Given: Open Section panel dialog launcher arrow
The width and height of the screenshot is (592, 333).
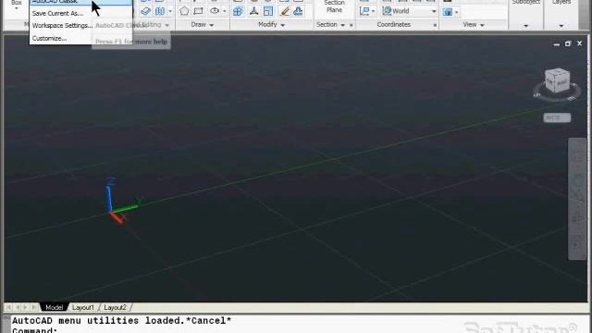Looking at the screenshot, I should coord(351,25).
